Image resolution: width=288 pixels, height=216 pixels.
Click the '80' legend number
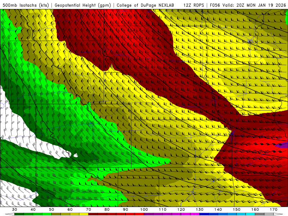(107, 210)
